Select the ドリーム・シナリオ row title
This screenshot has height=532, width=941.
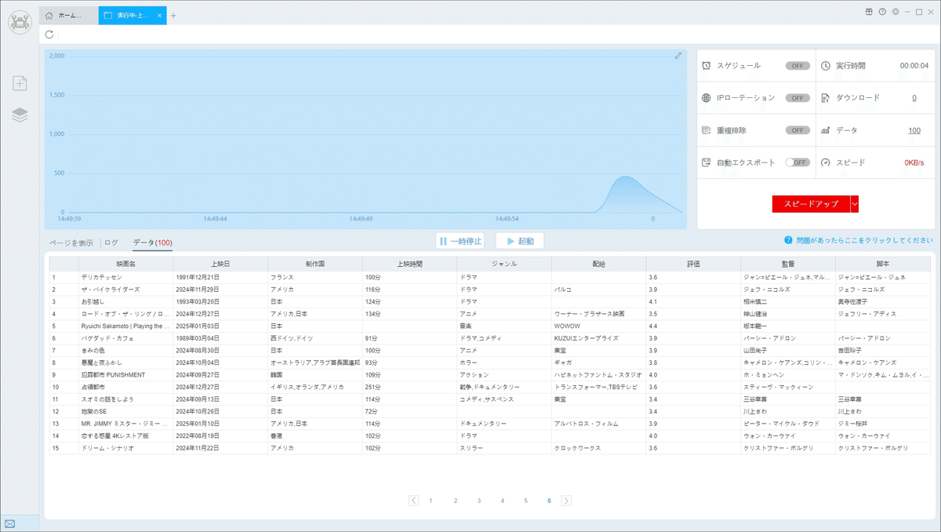coord(126,448)
